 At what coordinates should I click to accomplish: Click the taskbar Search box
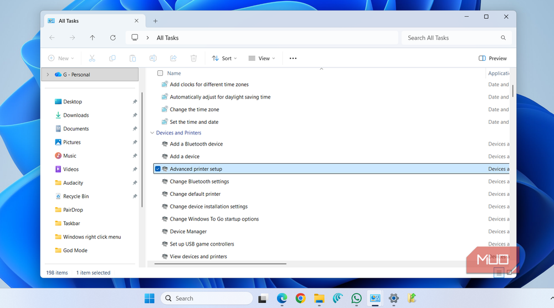click(207, 299)
